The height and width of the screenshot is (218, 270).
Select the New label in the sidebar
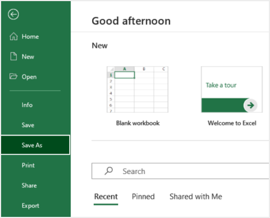coord(28,57)
